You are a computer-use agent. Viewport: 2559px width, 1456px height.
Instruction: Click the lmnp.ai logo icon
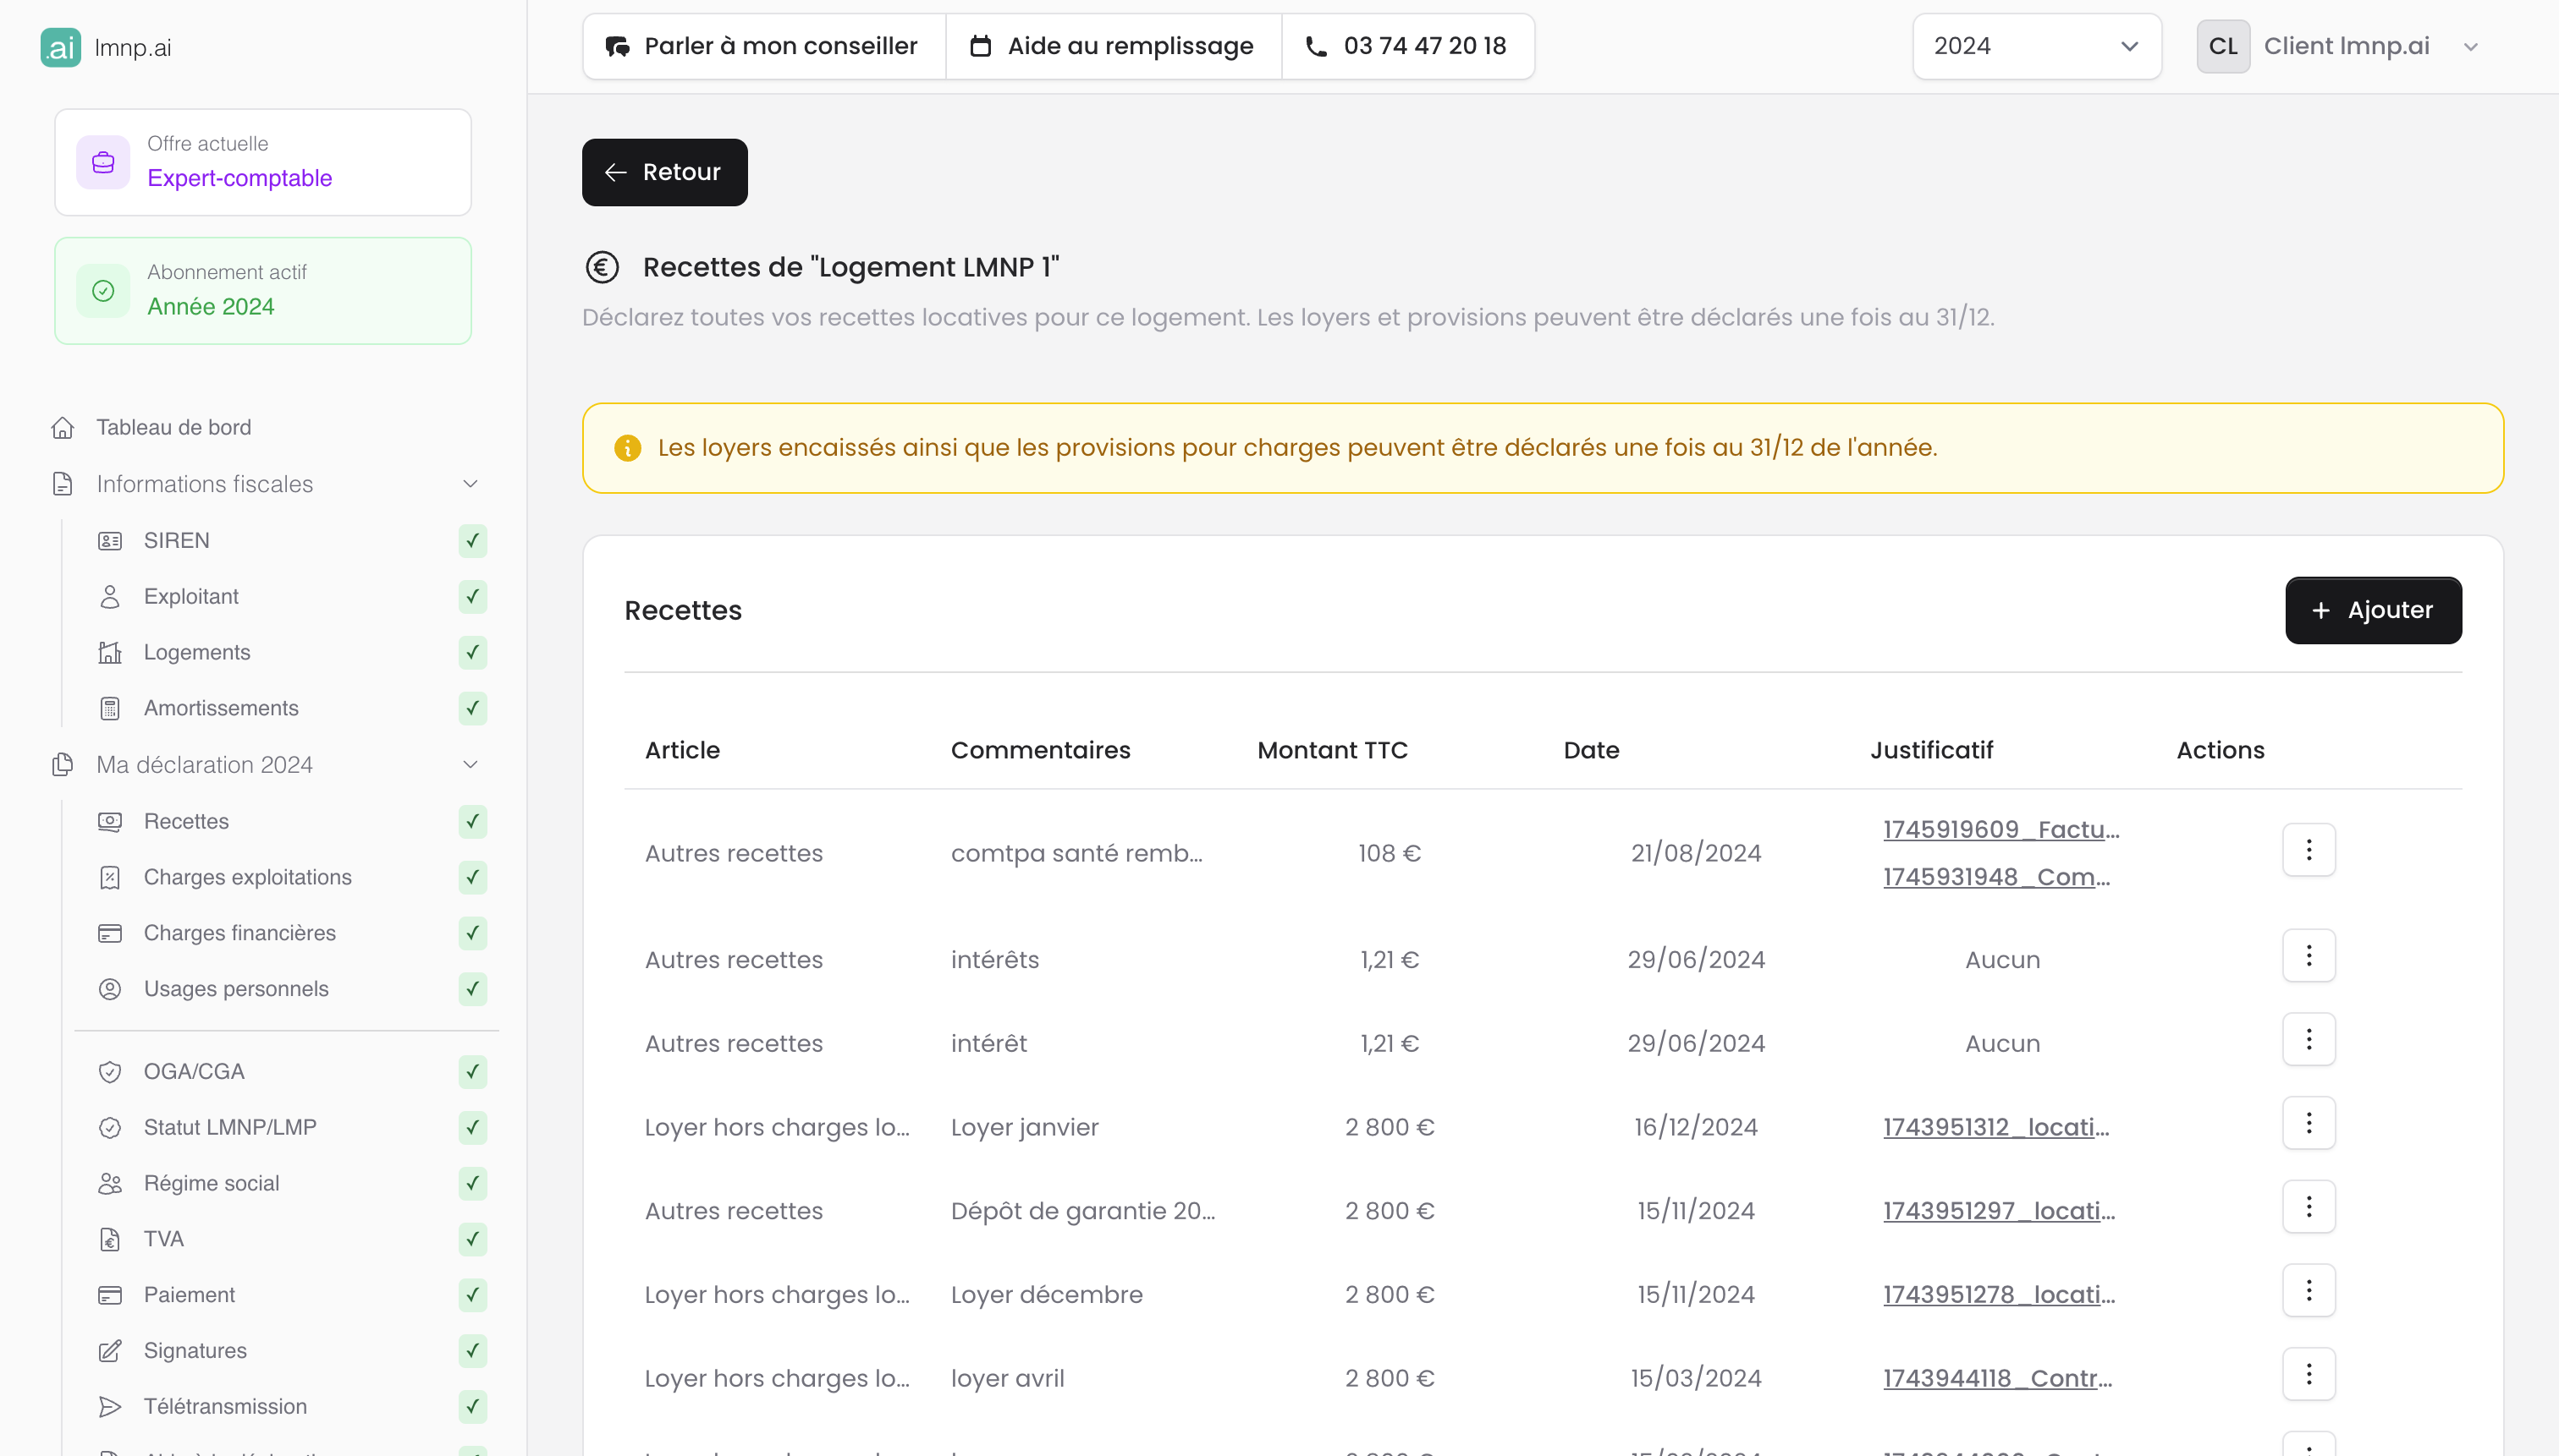pos(60,47)
